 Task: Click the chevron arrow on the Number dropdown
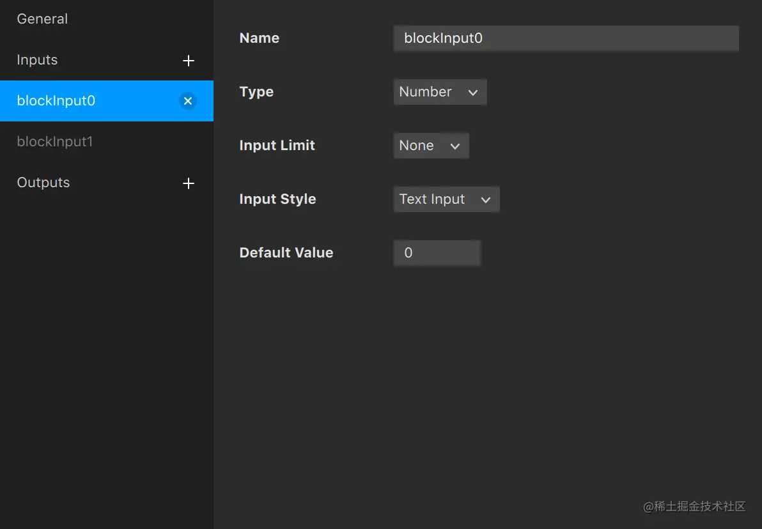(473, 92)
